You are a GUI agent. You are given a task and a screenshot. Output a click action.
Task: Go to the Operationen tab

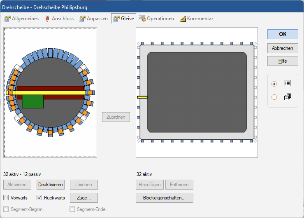156,19
